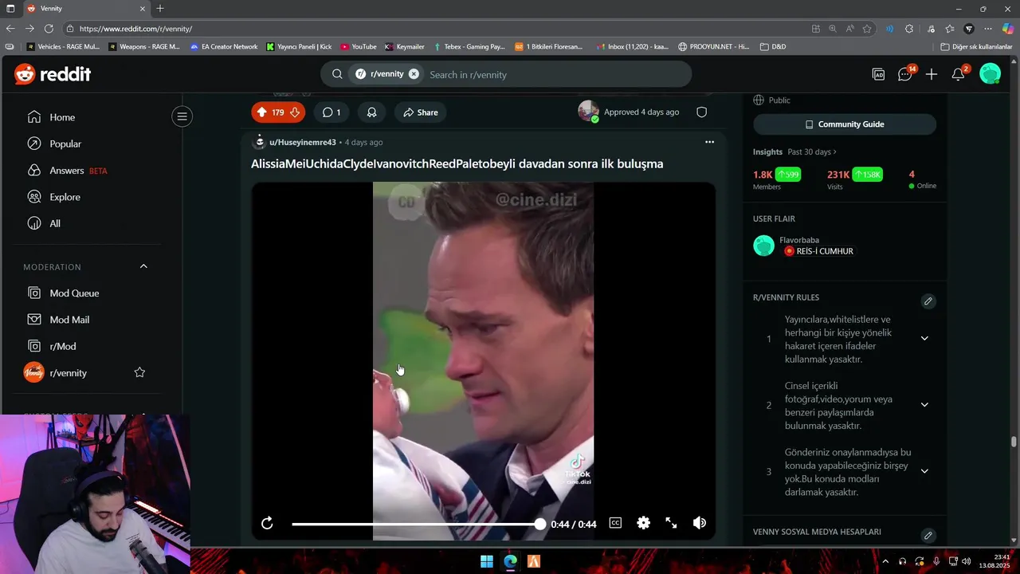Open the Keymailer bookmark
Image resolution: width=1020 pixels, height=574 pixels.
click(405, 46)
